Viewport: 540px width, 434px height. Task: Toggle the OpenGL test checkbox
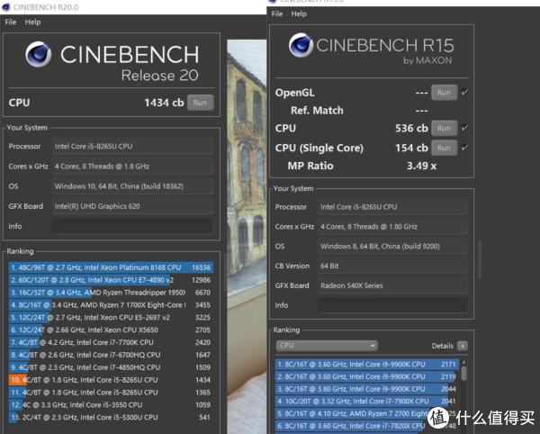[x=464, y=92]
